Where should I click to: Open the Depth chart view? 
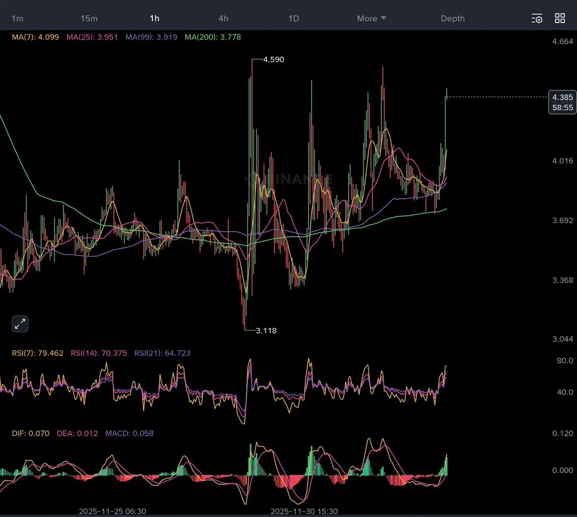click(x=452, y=18)
